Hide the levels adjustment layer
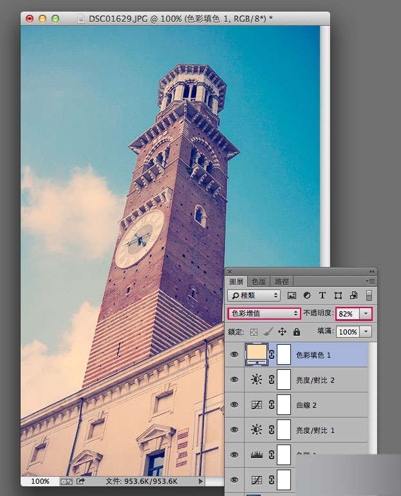401x496 pixels. click(234, 455)
